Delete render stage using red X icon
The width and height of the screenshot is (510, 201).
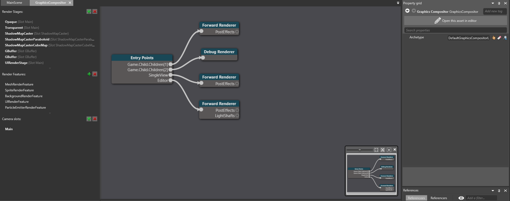click(x=95, y=11)
